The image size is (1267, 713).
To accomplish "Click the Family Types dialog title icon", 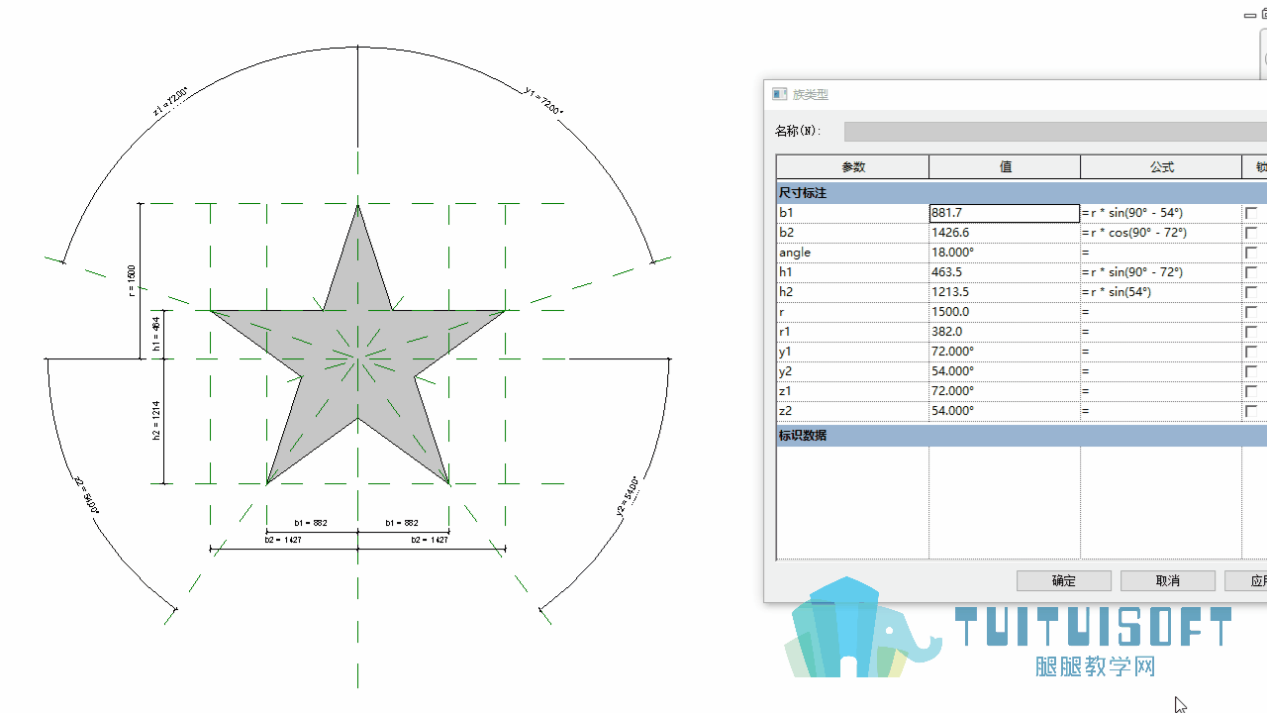I will point(780,94).
